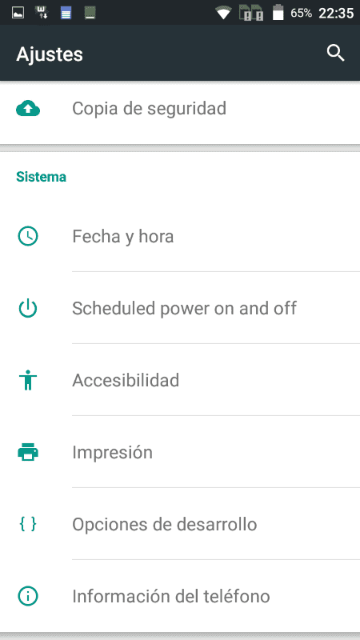The height and width of the screenshot is (640, 360).
Task: Open Opciones de desarrollo
Action: [x=180, y=524]
